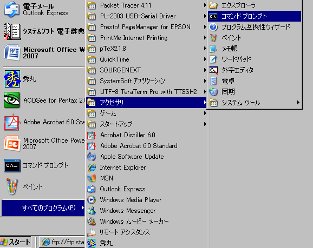Expand the pTeX2.1.8 submenu arrow
The width and height of the screenshot is (313, 248).
tap(205, 49)
